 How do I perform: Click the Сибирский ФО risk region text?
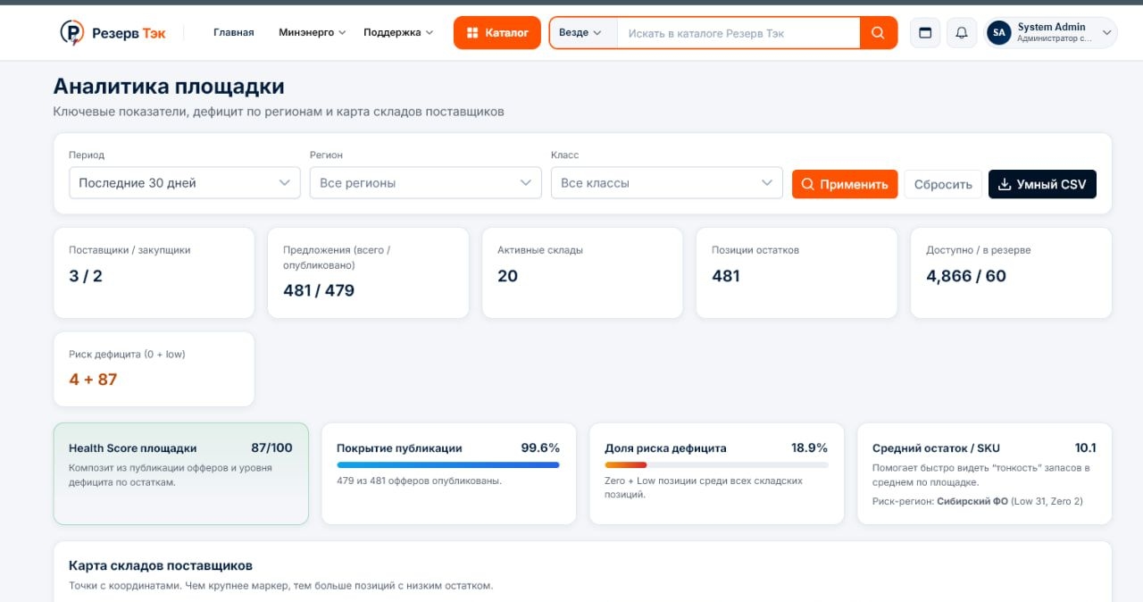pos(972,501)
